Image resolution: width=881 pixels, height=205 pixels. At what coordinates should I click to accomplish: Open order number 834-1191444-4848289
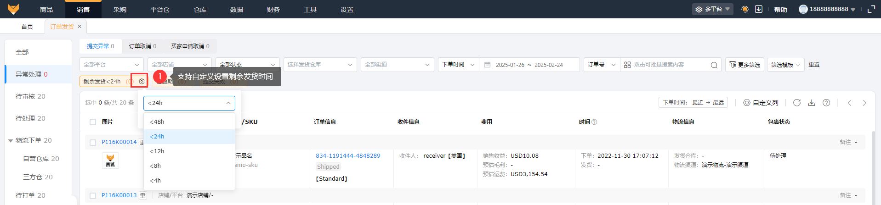tap(348, 156)
